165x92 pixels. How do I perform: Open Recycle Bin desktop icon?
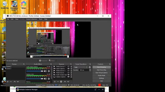click(x=5, y=5)
